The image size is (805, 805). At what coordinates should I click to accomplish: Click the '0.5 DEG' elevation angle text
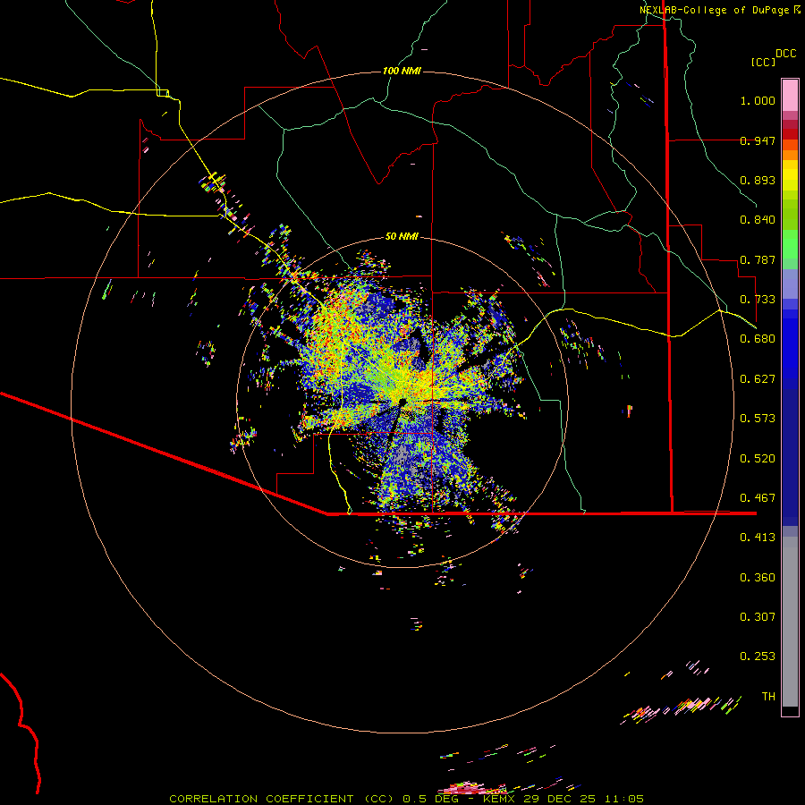[430, 799]
